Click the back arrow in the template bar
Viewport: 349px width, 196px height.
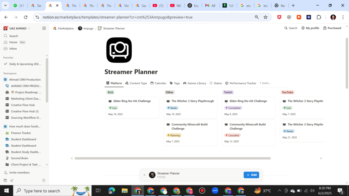[x=145, y=175]
